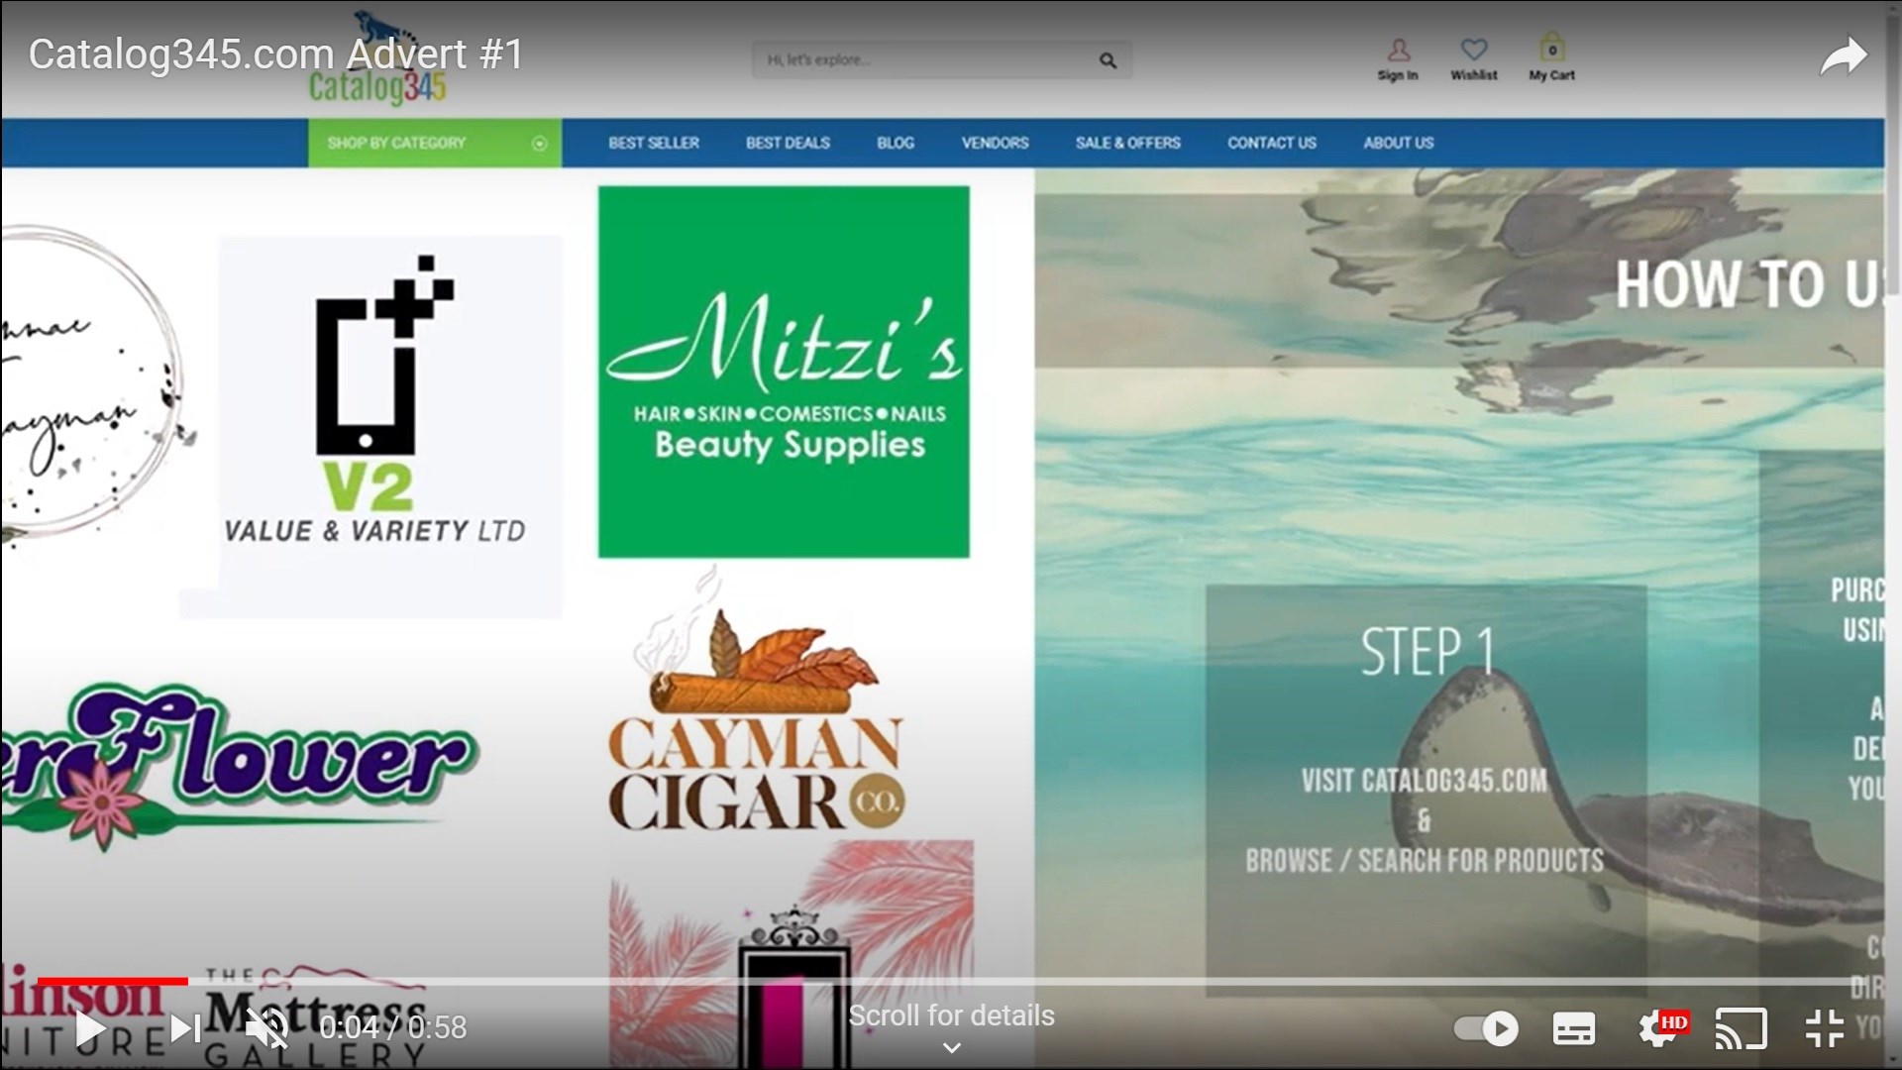
Task: Open the video title Catalog345.com Advert #1
Action: coord(275,54)
